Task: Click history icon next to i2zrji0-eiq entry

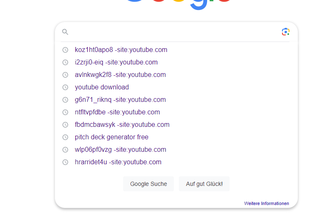Action: (x=65, y=62)
